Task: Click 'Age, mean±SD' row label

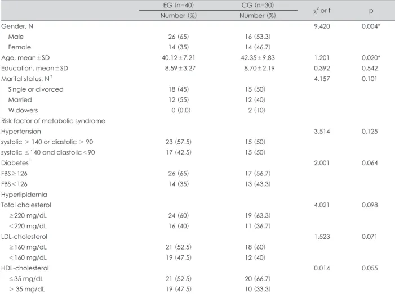Action: tap(25, 58)
